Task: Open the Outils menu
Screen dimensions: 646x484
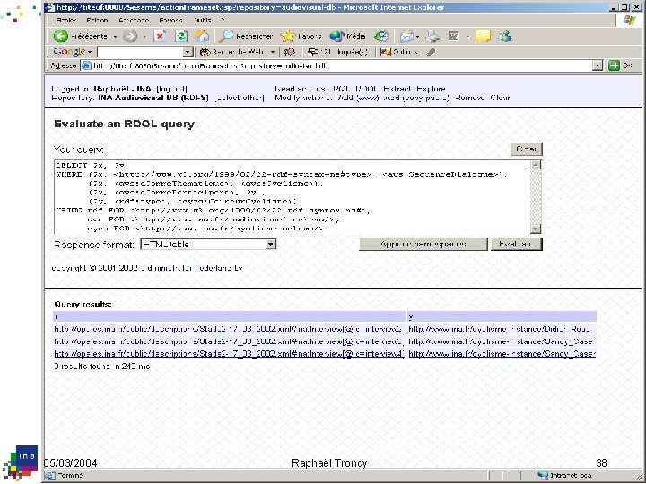Action: (x=202, y=20)
